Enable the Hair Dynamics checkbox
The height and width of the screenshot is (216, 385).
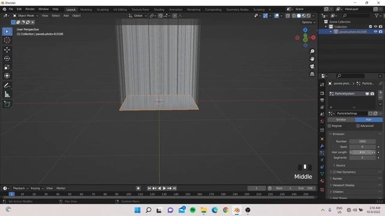pyautogui.click(x=334, y=172)
